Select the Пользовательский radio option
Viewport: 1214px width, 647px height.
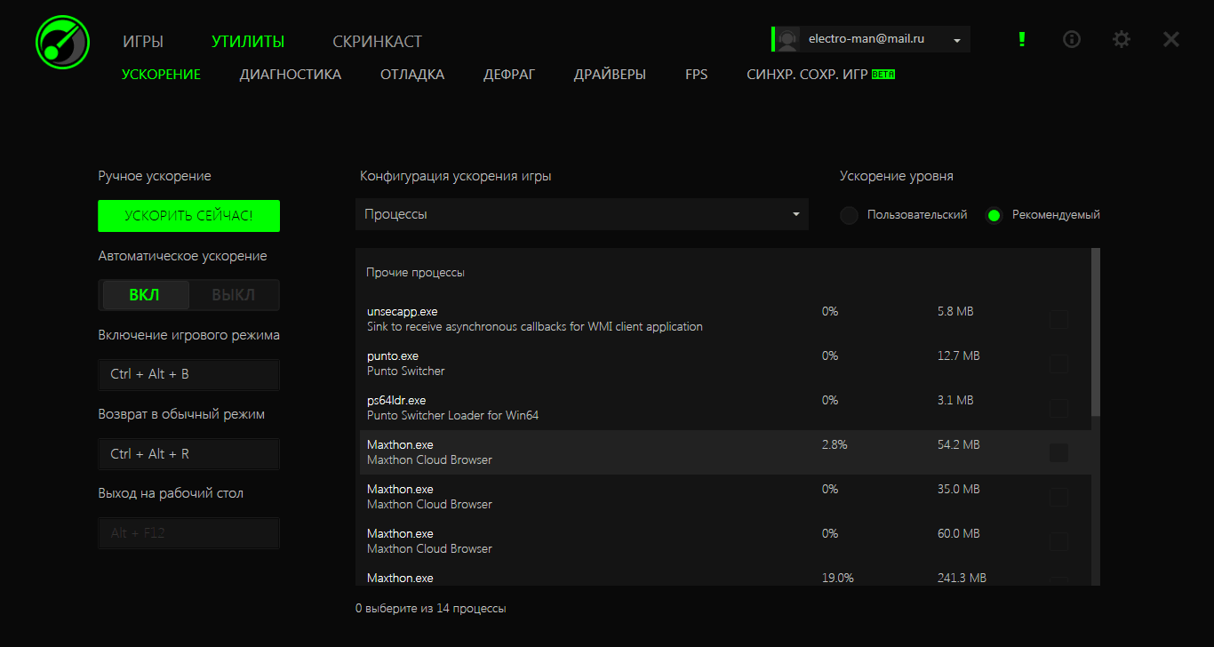pyautogui.click(x=850, y=215)
